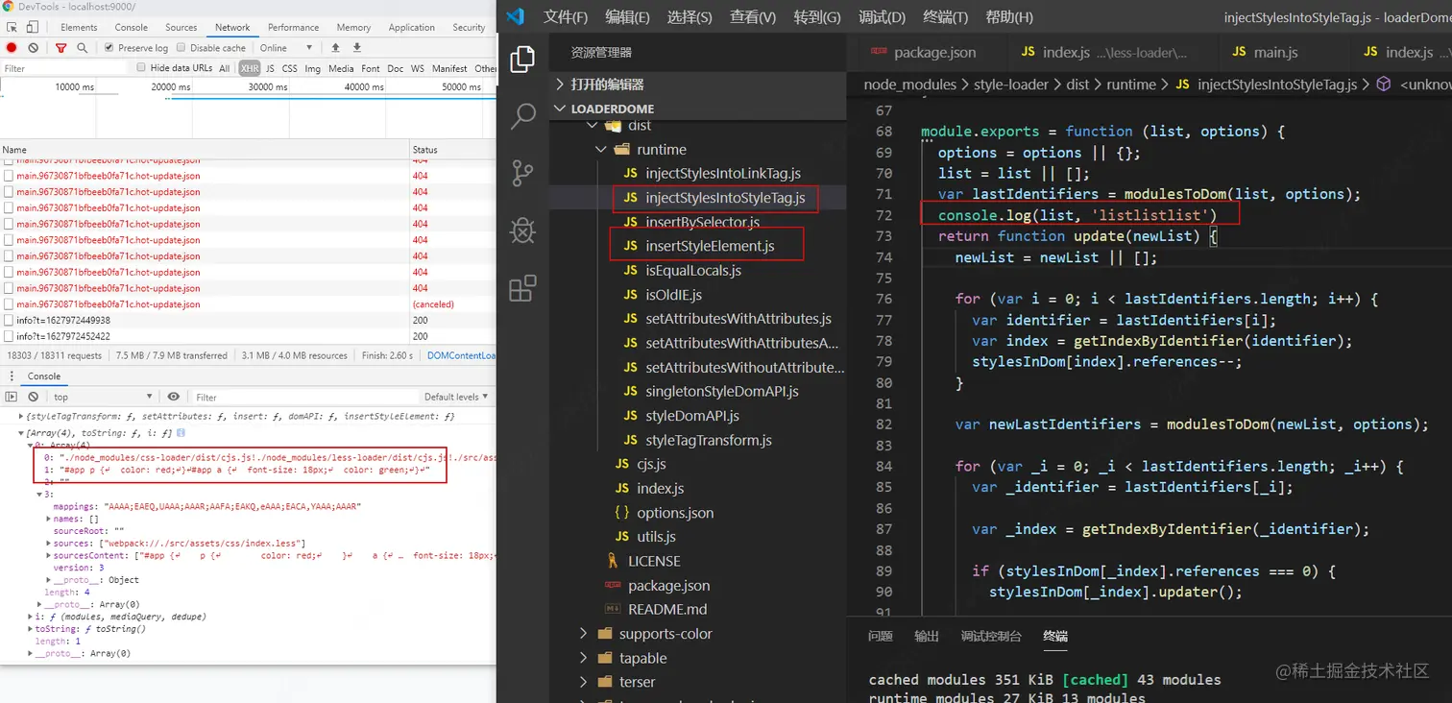This screenshot has width=1452, height=703.
Task: Open the 文件(F) menu
Action: (x=566, y=16)
